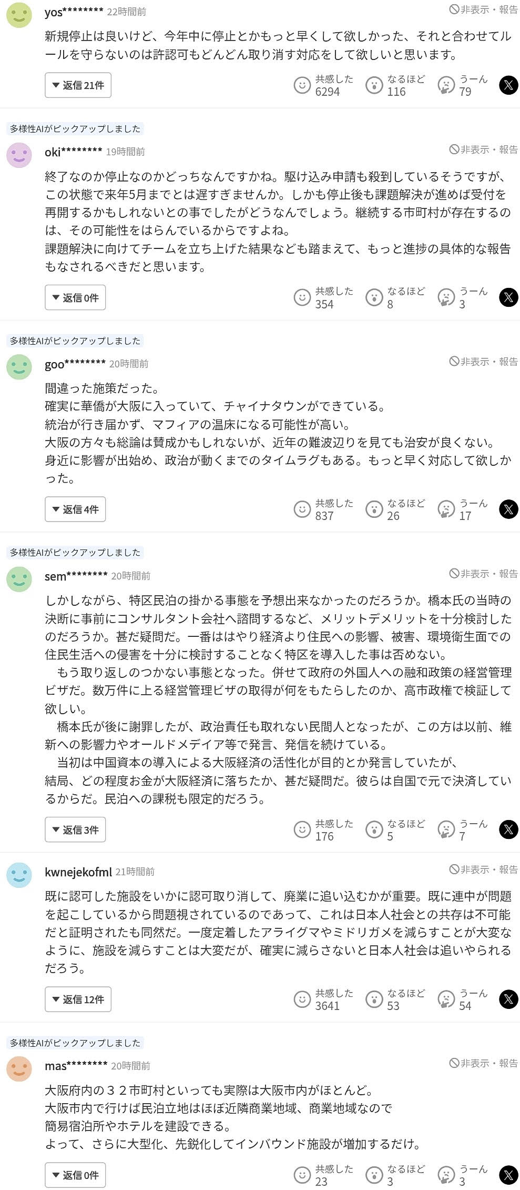Share the yos comment on X
The width and height of the screenshot is (520, 1190).
(508, 85)
